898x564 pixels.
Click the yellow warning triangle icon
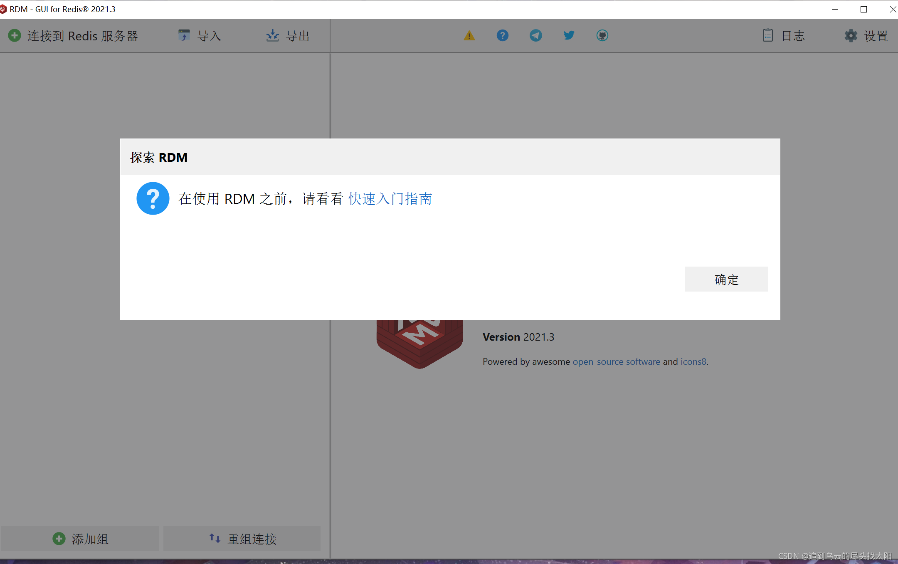(x=469, y=36)
